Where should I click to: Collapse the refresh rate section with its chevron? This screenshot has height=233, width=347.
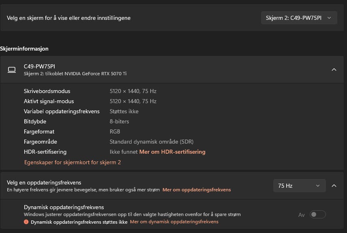[x=334, y=186]
